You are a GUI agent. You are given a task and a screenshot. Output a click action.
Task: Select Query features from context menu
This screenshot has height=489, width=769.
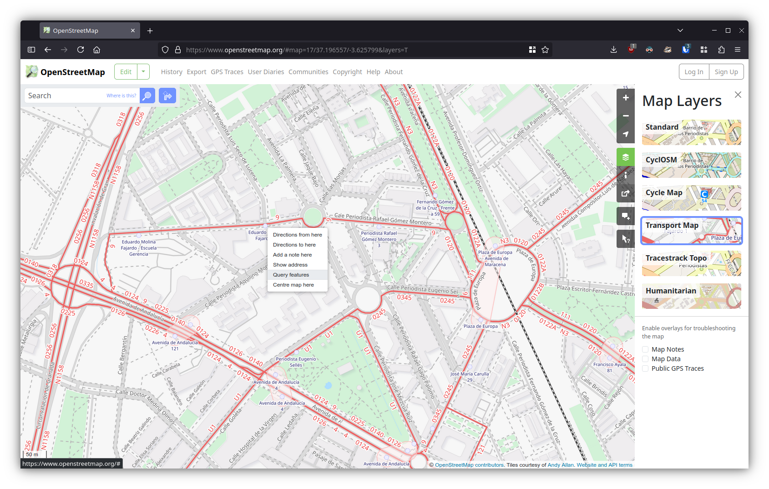pos(298,275)
